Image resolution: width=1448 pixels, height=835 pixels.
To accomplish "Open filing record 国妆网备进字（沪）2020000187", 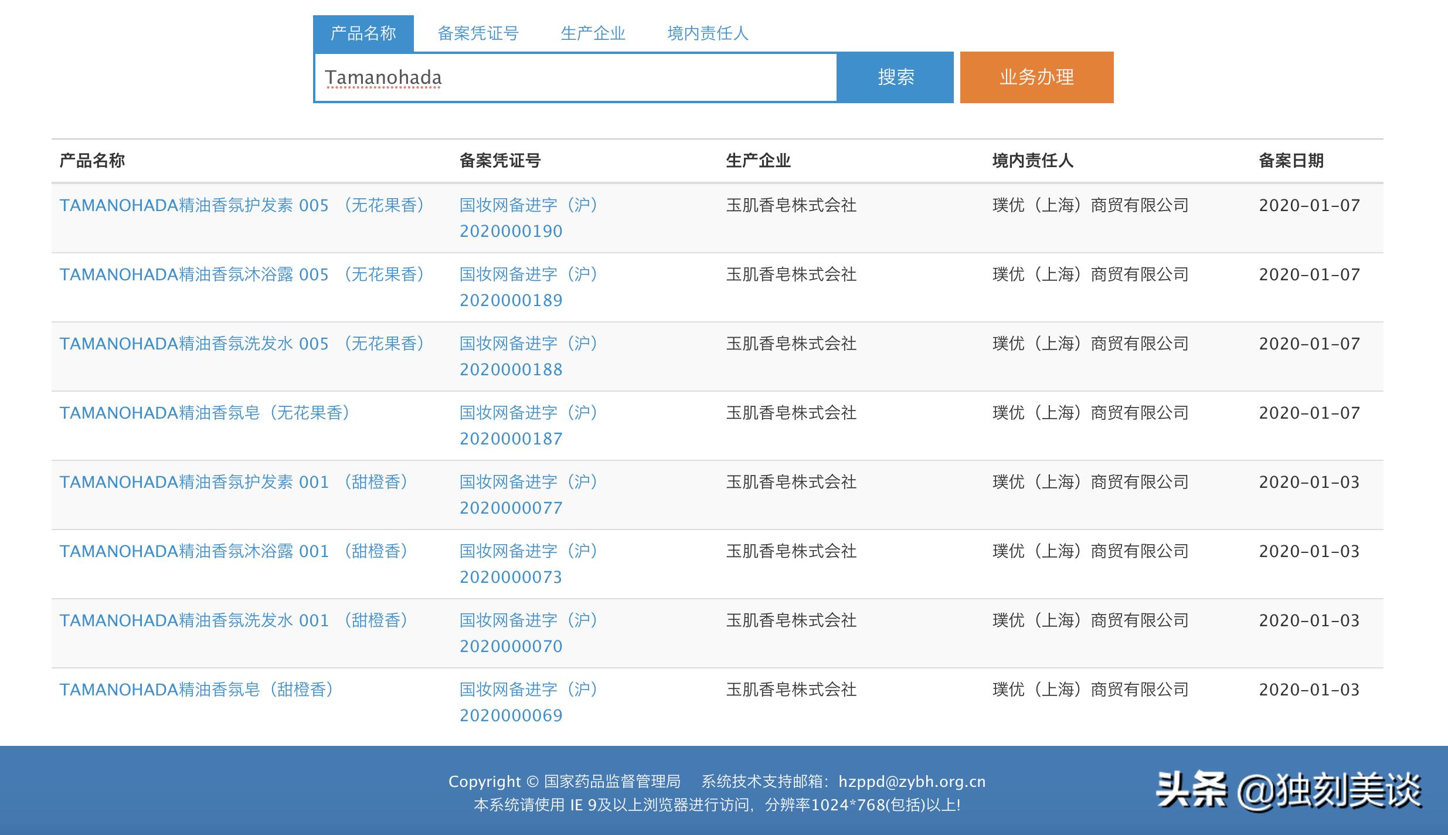I will click(528, 425).
